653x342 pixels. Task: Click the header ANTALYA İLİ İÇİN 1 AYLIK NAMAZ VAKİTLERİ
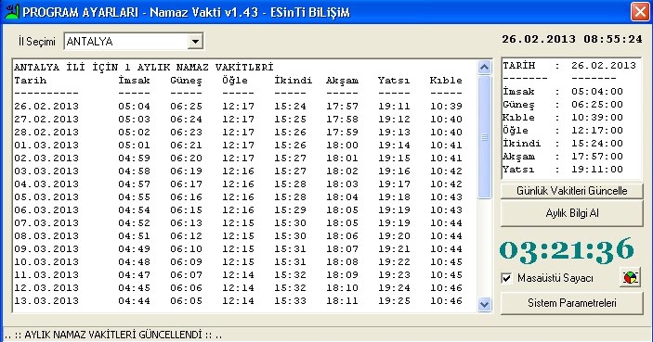point(143,67)
